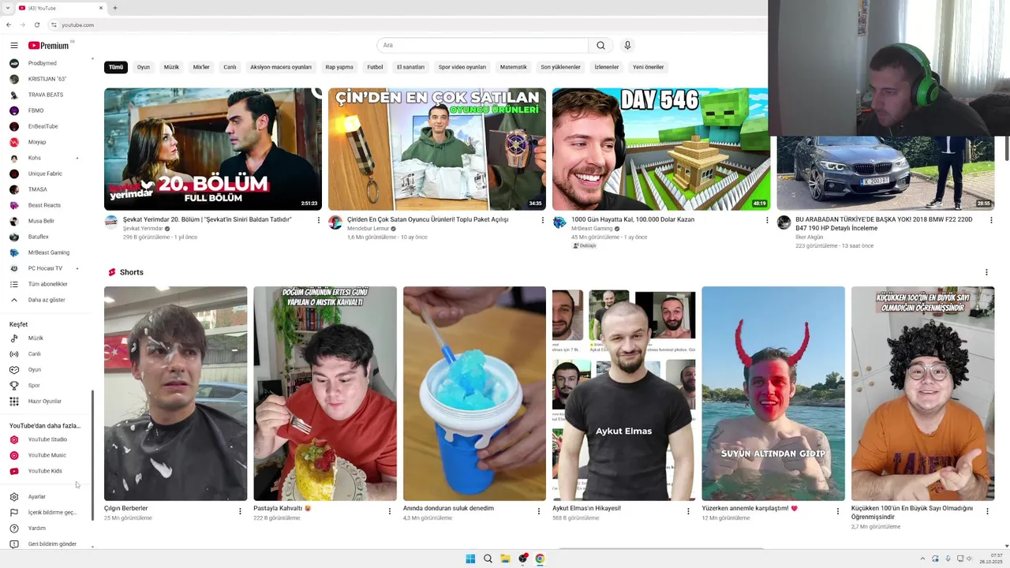Open options for Çılgın Berberler short

240,511
